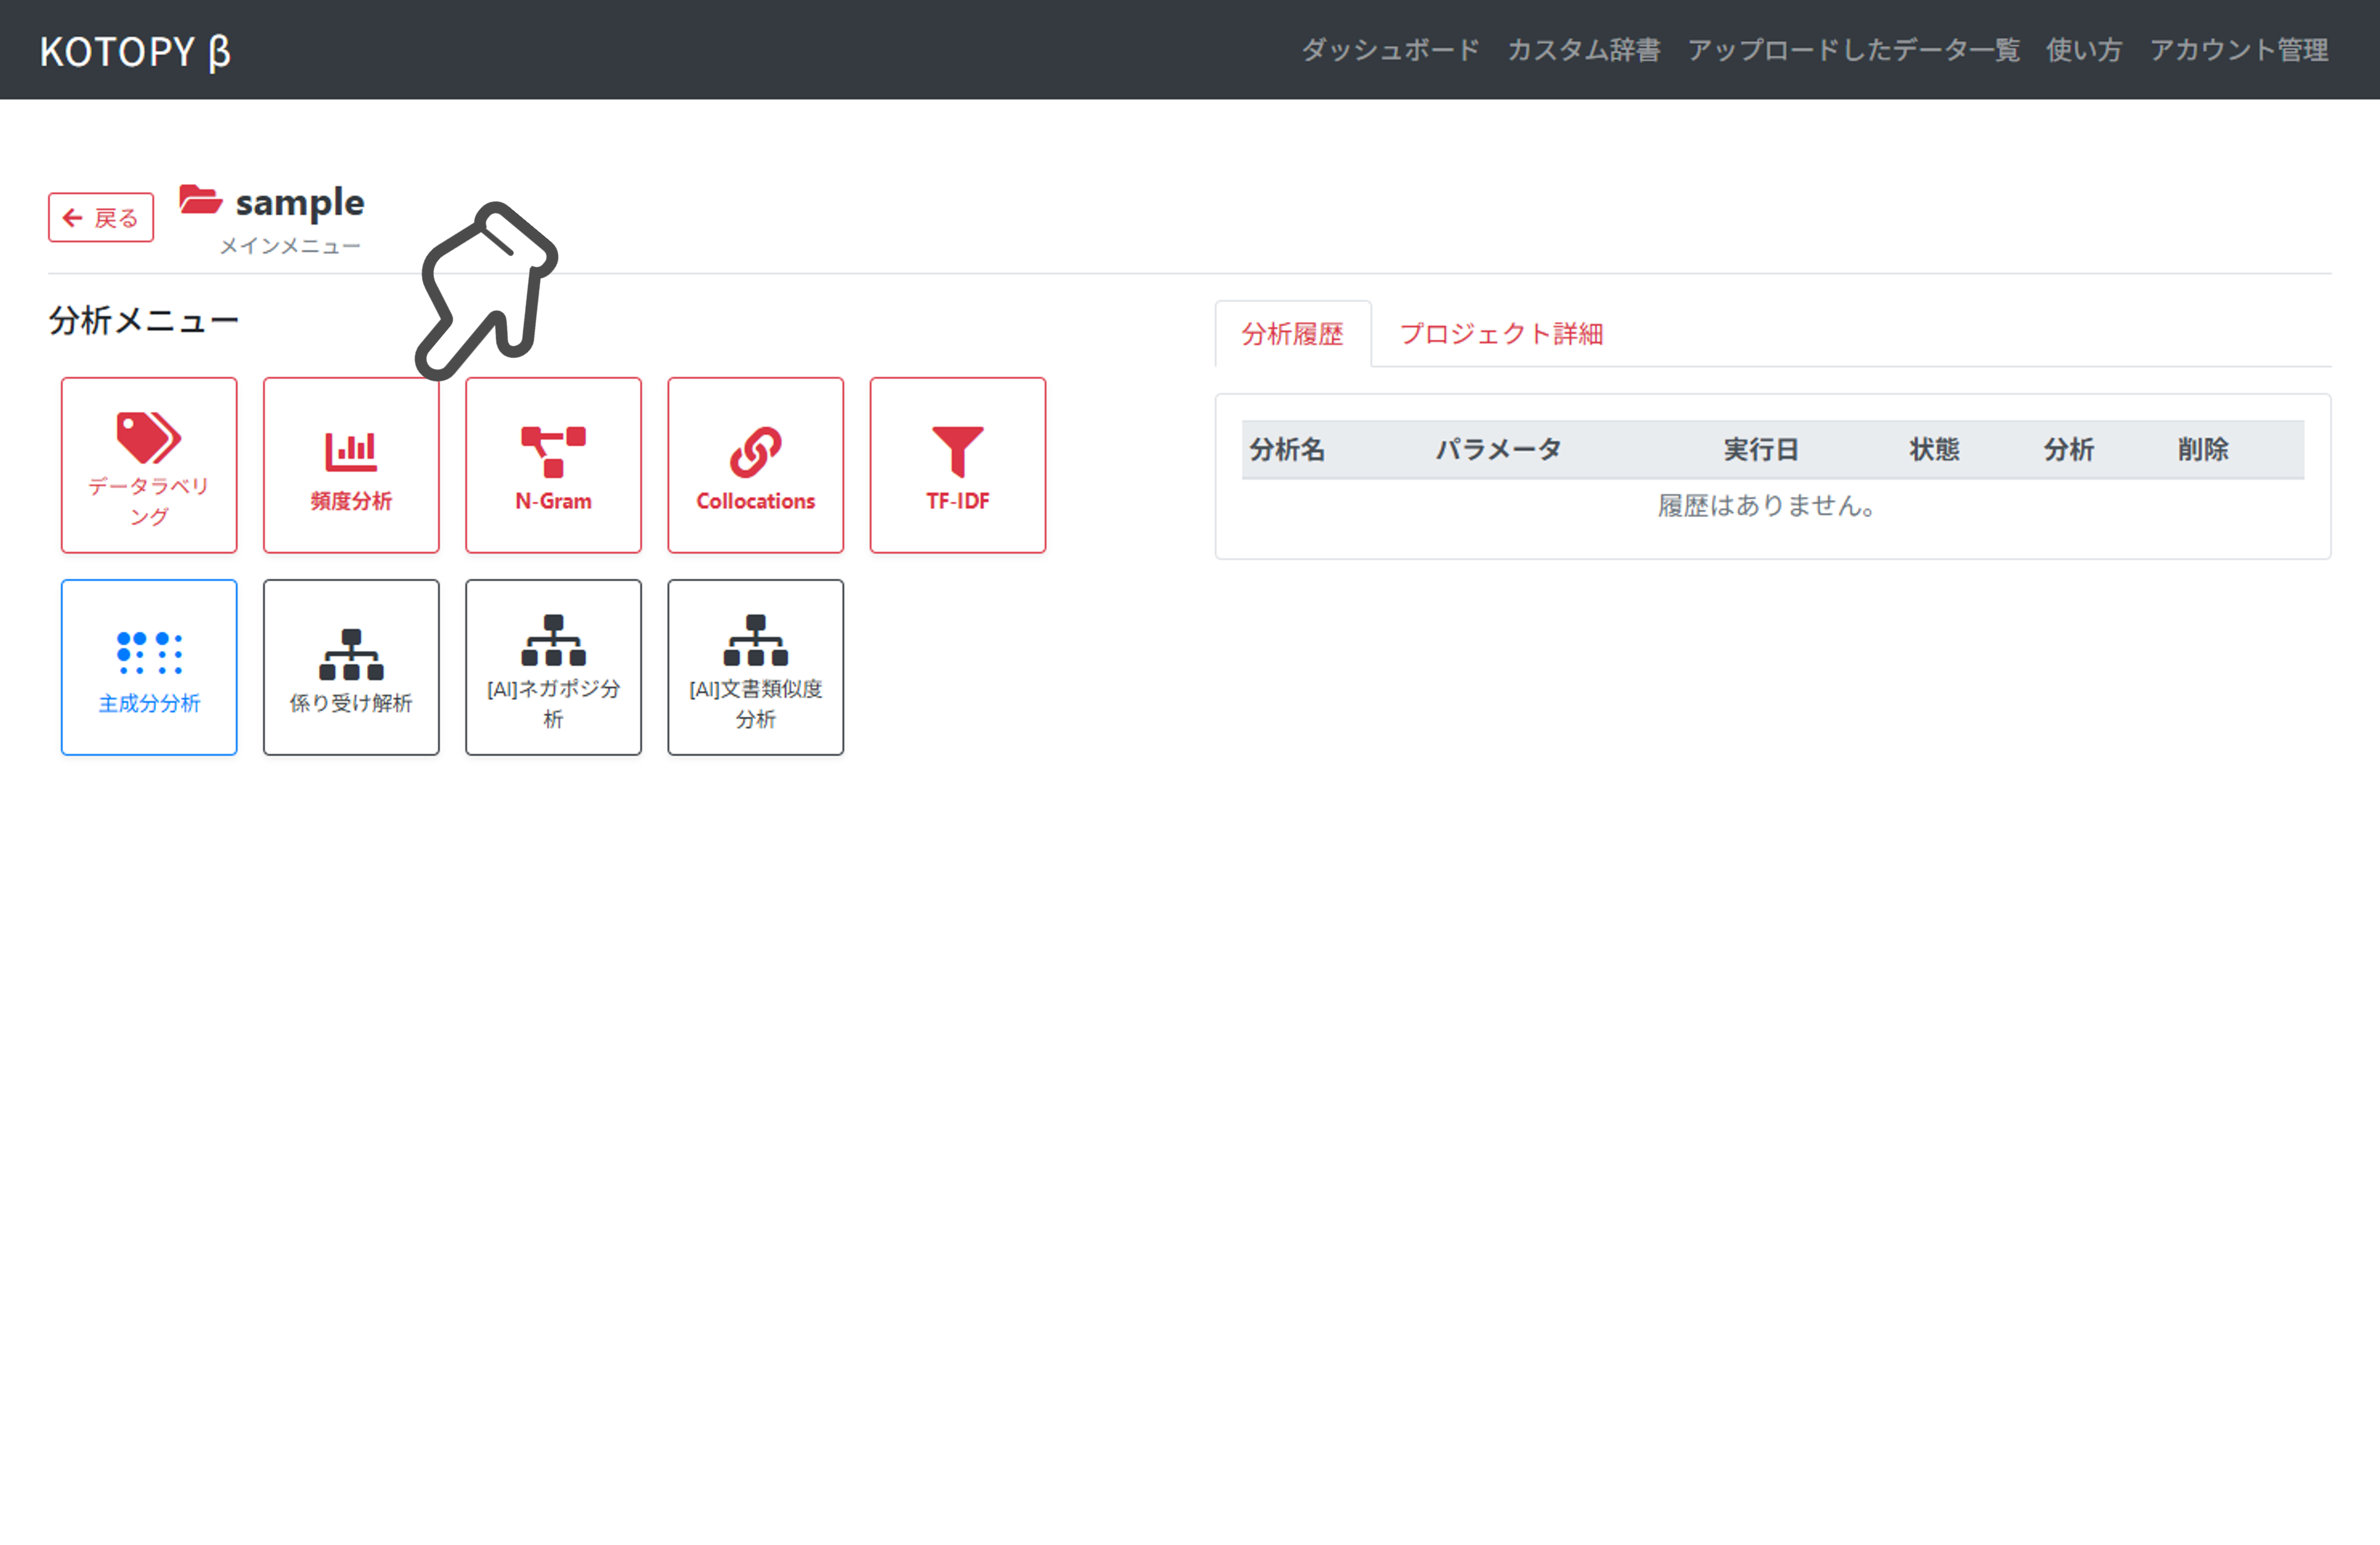
Task: Click the 実行日 column header
Action: tap(1762, 449)
